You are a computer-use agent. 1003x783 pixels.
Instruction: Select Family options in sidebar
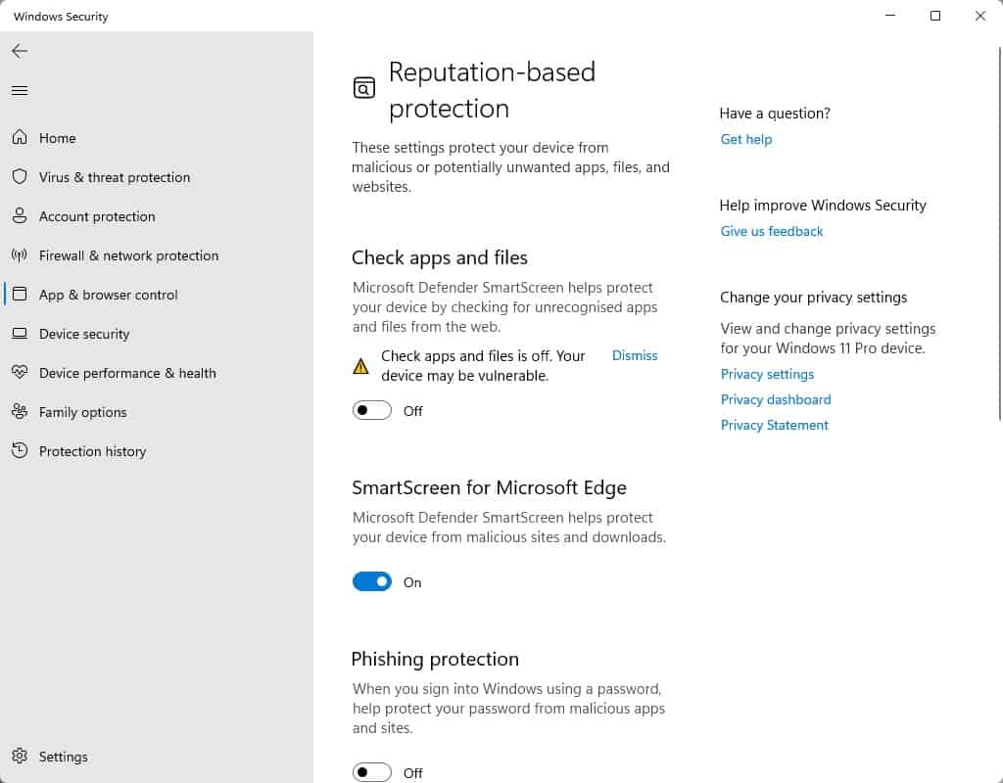pyautogui.click(x=82, y=412)
